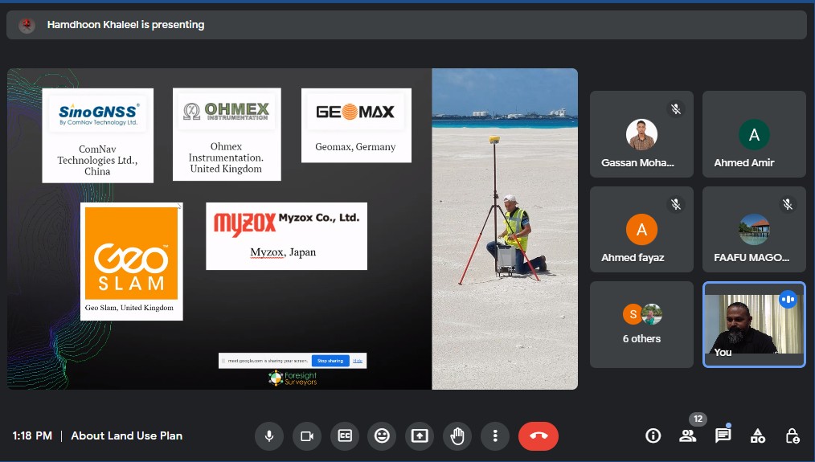The image size is (815, 462).
Task: Raise your hand
Action: tap(457, 436)
